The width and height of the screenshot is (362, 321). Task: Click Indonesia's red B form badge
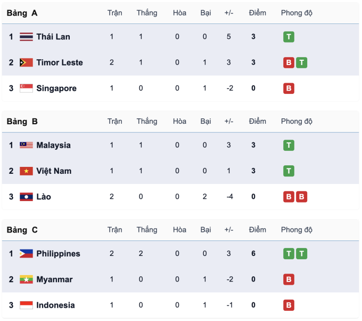pos(289,306)
